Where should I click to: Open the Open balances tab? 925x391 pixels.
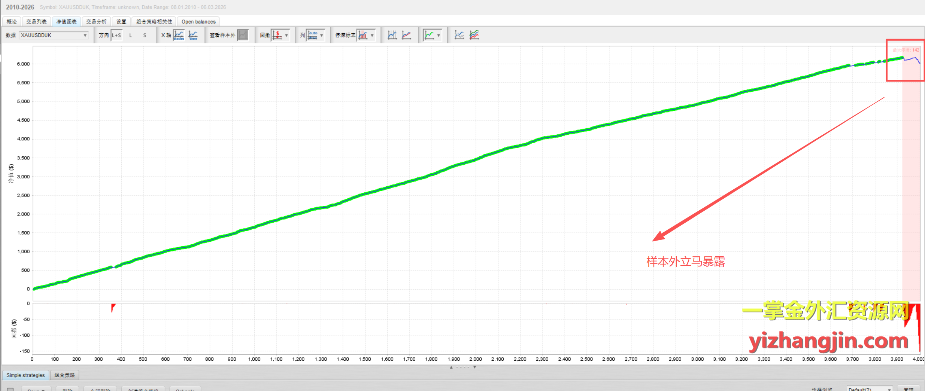(198, 22)
